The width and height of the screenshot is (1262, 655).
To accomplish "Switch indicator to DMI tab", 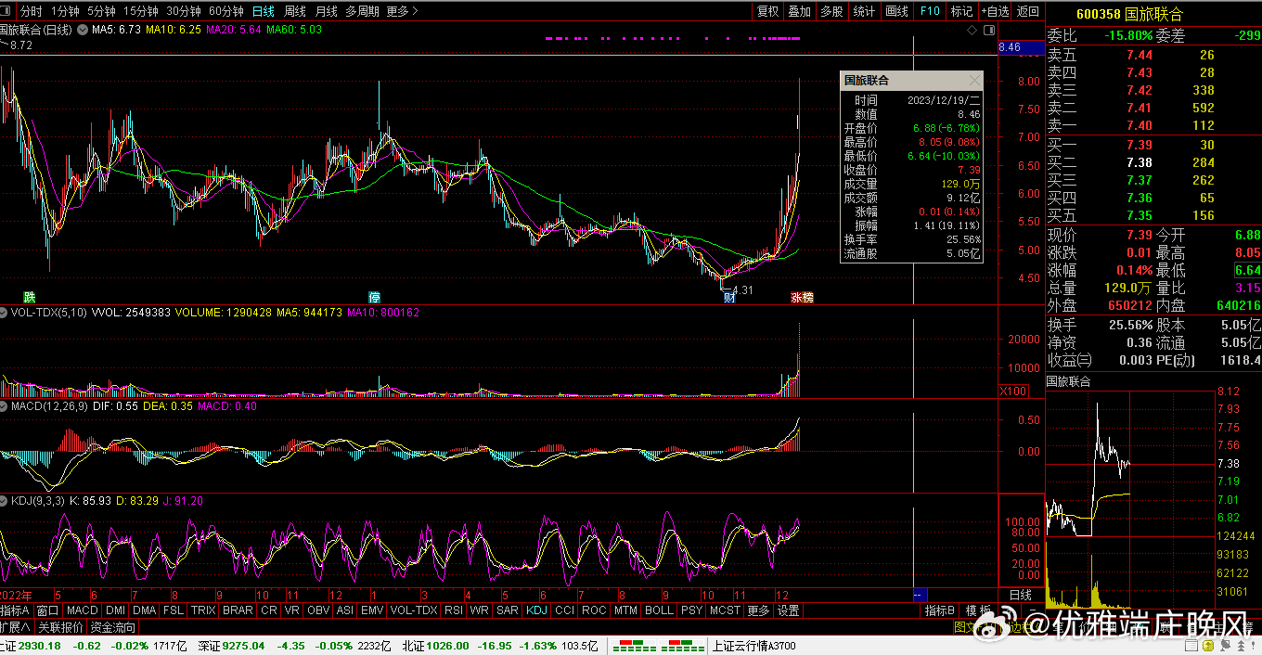I will point(116,610).
